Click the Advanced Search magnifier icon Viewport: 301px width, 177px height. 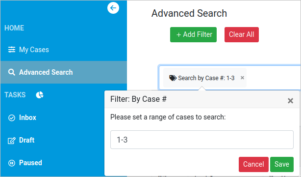[x=11, y=72]
